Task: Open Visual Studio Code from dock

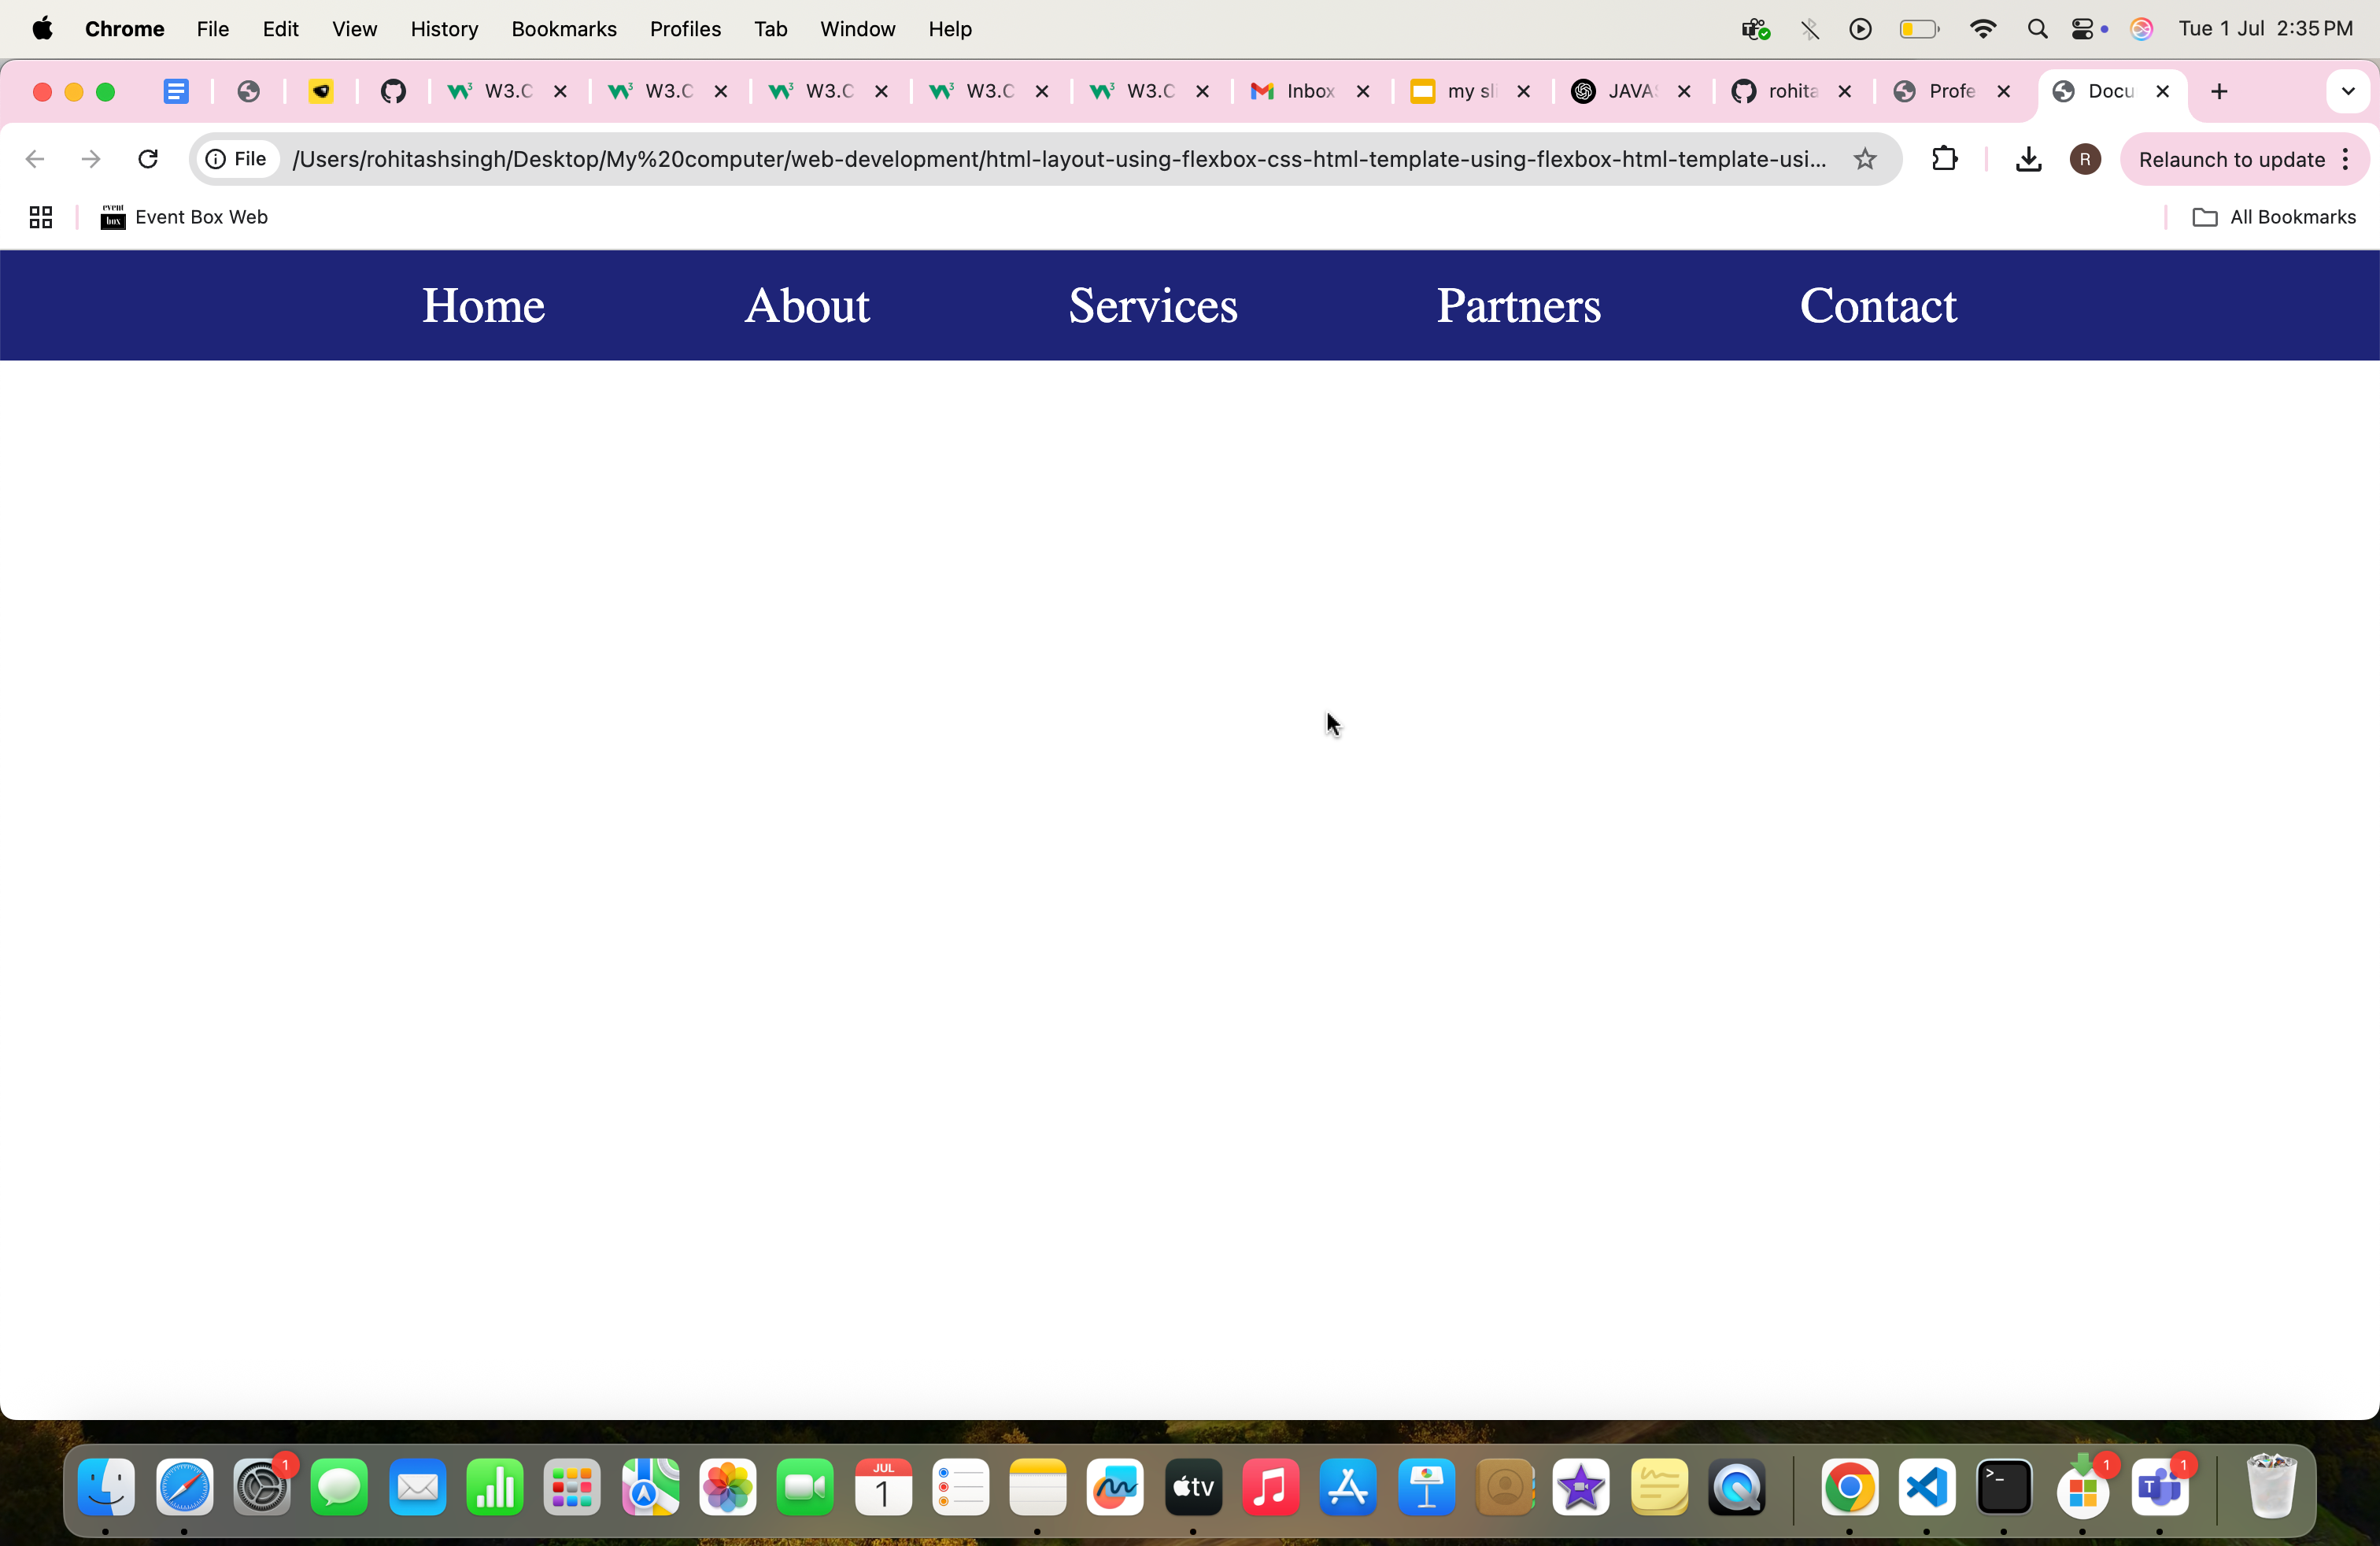Action: tap(1927, 1487)
